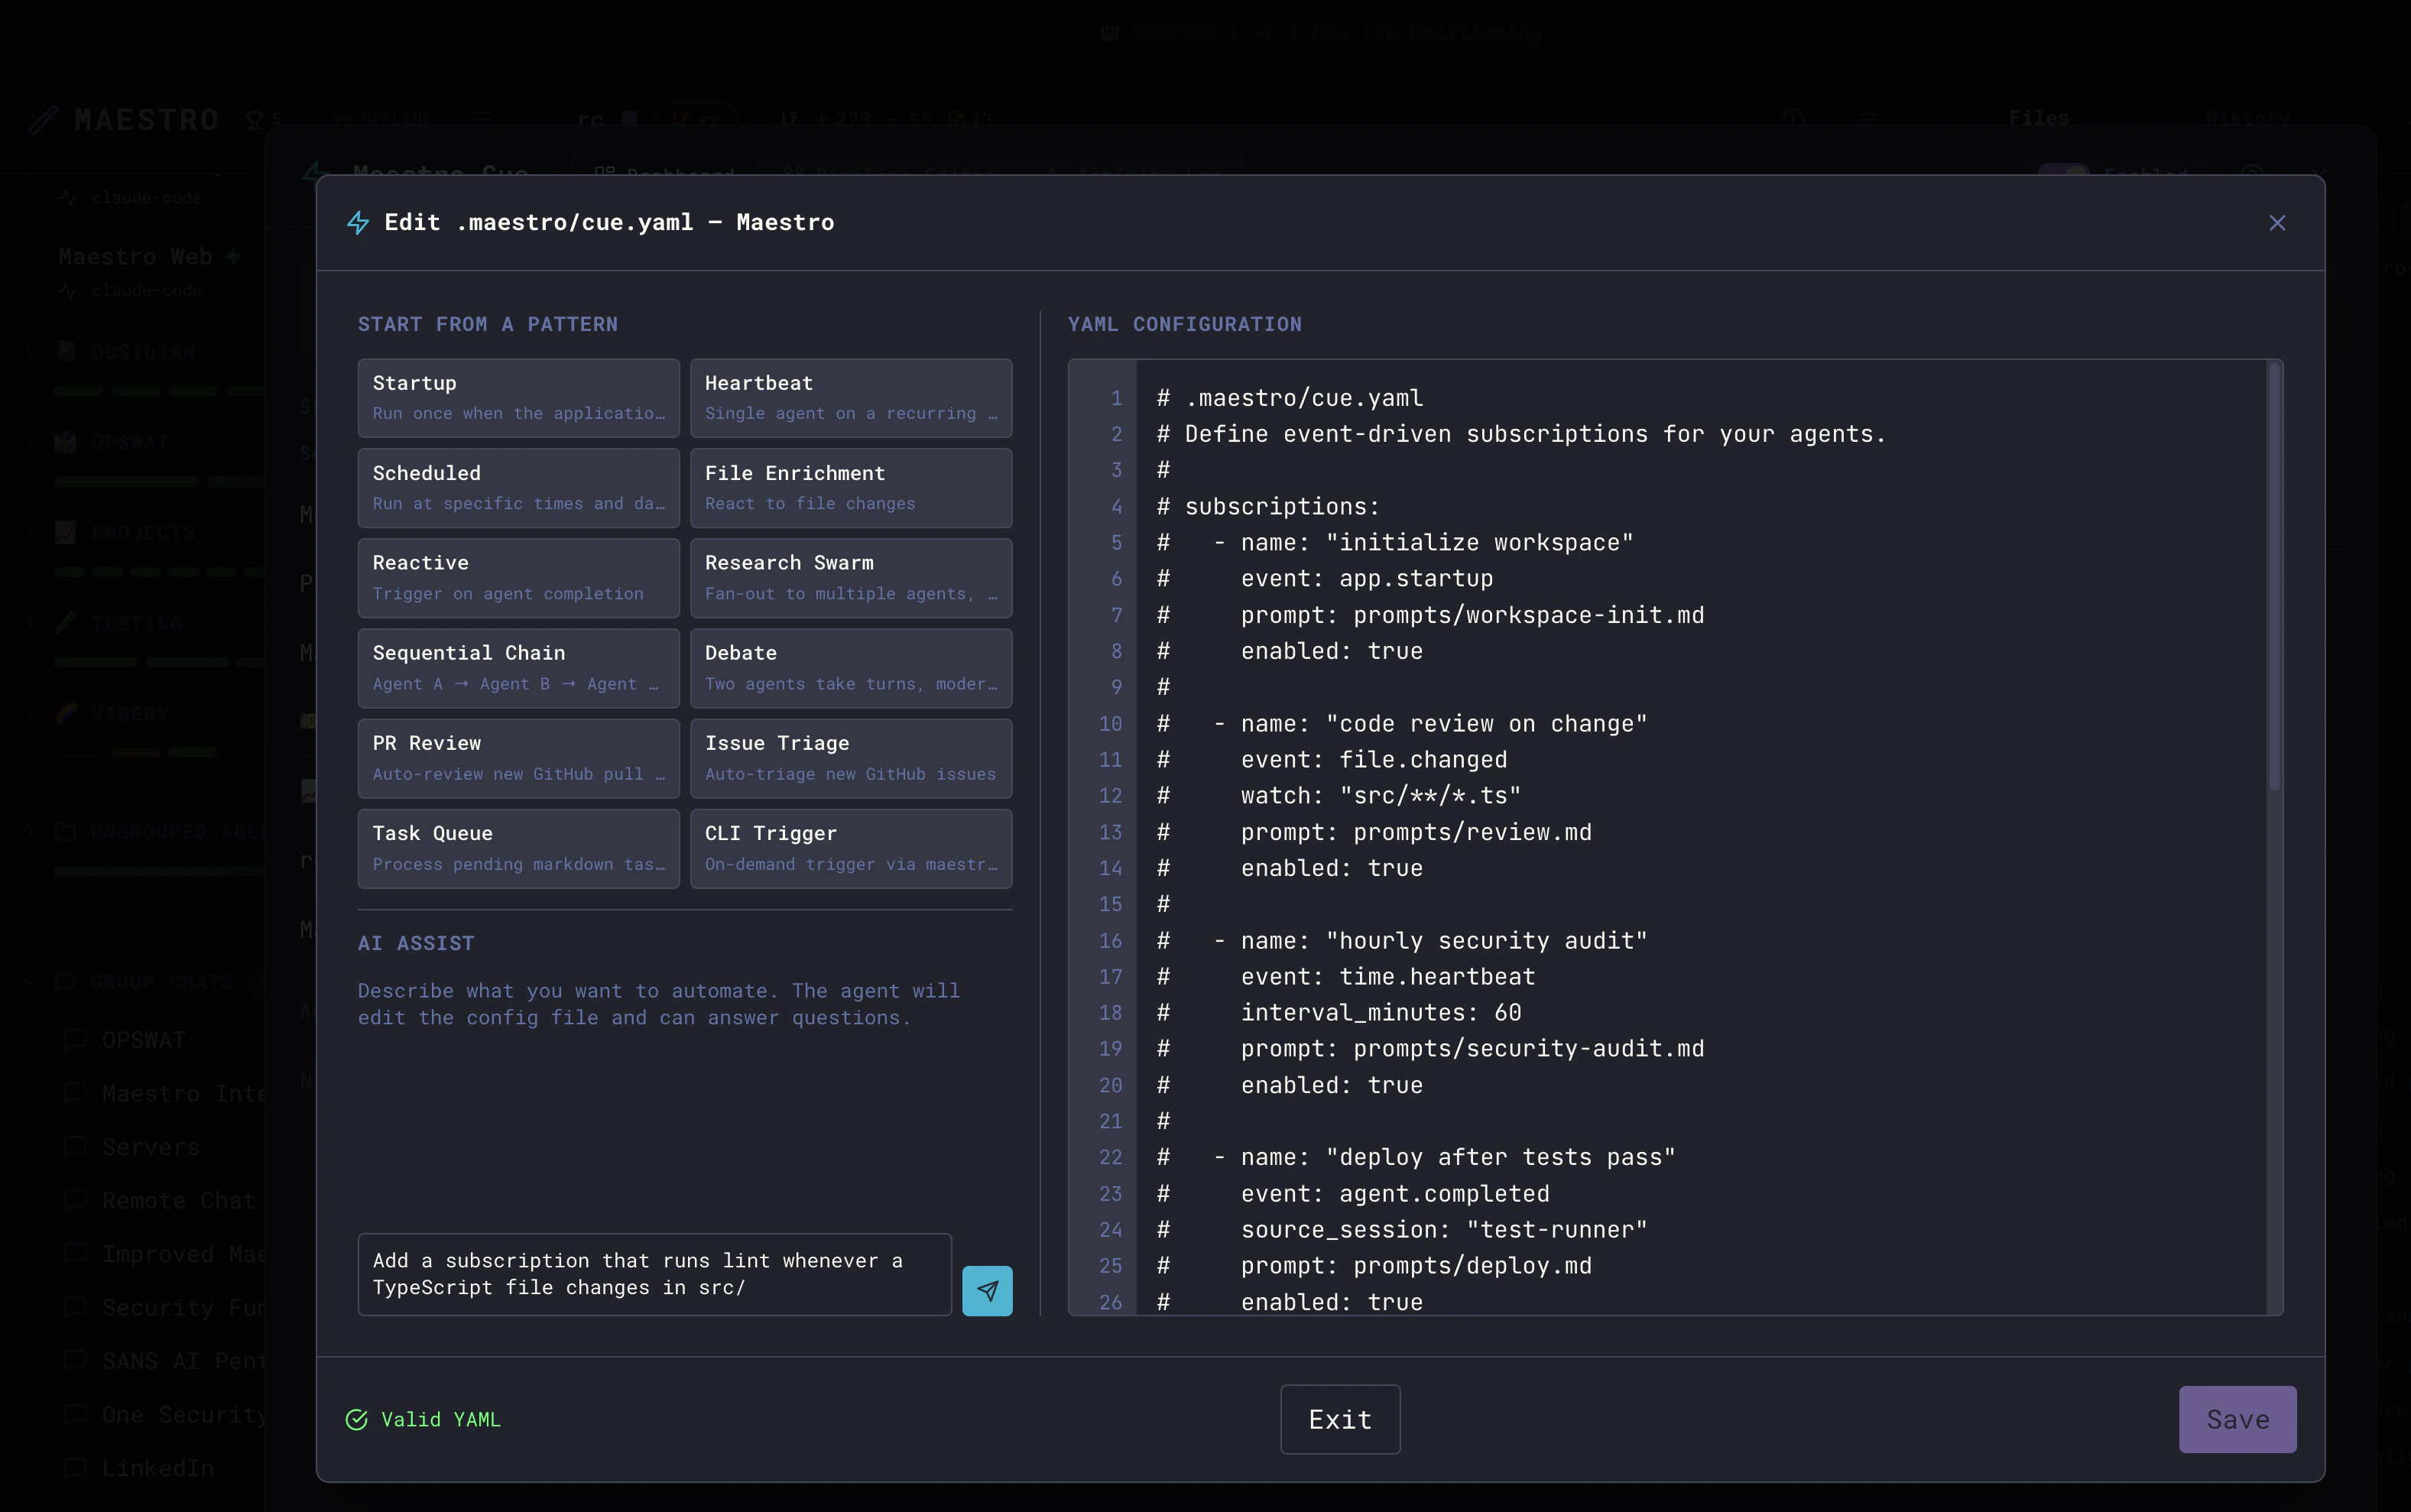2411x1512 pixels.
Task: Pick the PR Review pattern card
Action: click(x=519, y=758)
